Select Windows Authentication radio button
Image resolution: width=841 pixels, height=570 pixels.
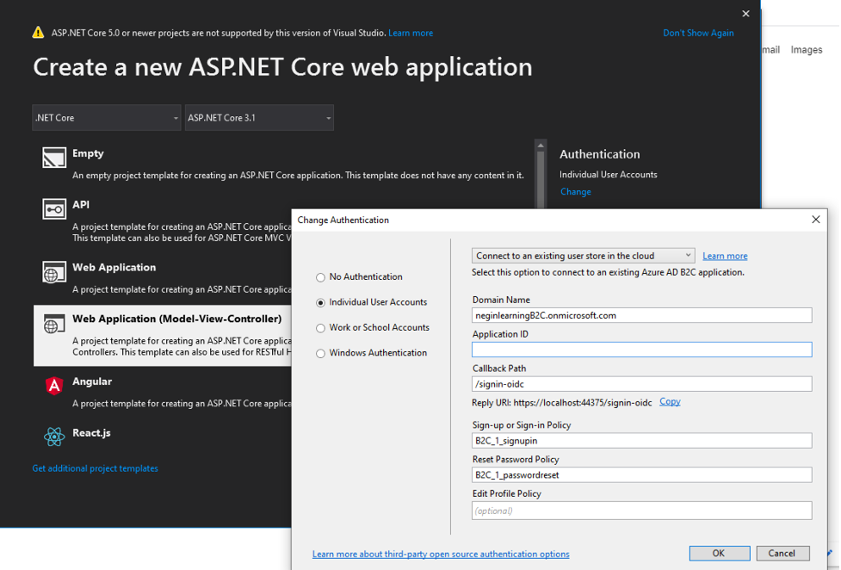320,353
